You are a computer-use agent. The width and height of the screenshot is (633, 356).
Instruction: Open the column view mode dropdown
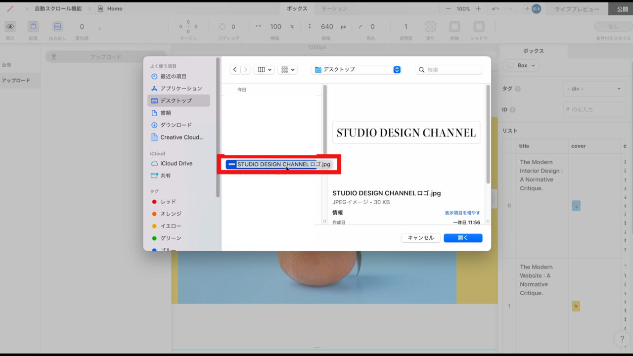coord(264,70)
